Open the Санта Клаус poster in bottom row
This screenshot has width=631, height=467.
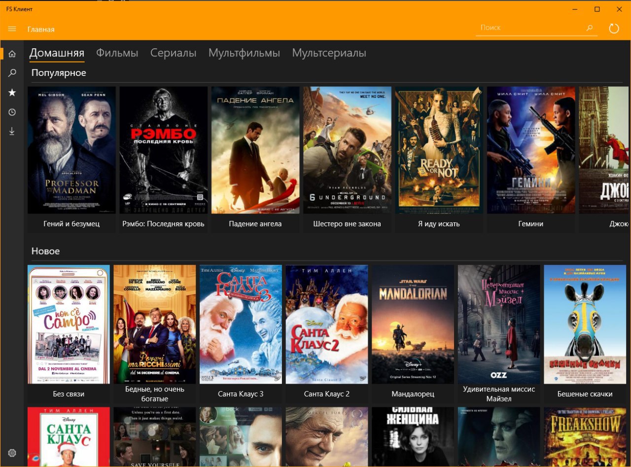pos(69,436)
